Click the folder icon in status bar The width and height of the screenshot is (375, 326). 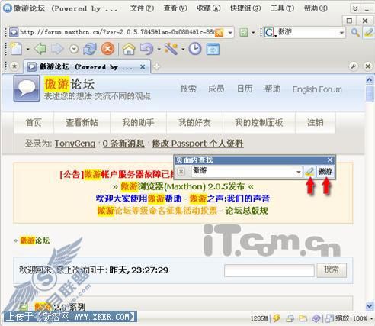303,318
